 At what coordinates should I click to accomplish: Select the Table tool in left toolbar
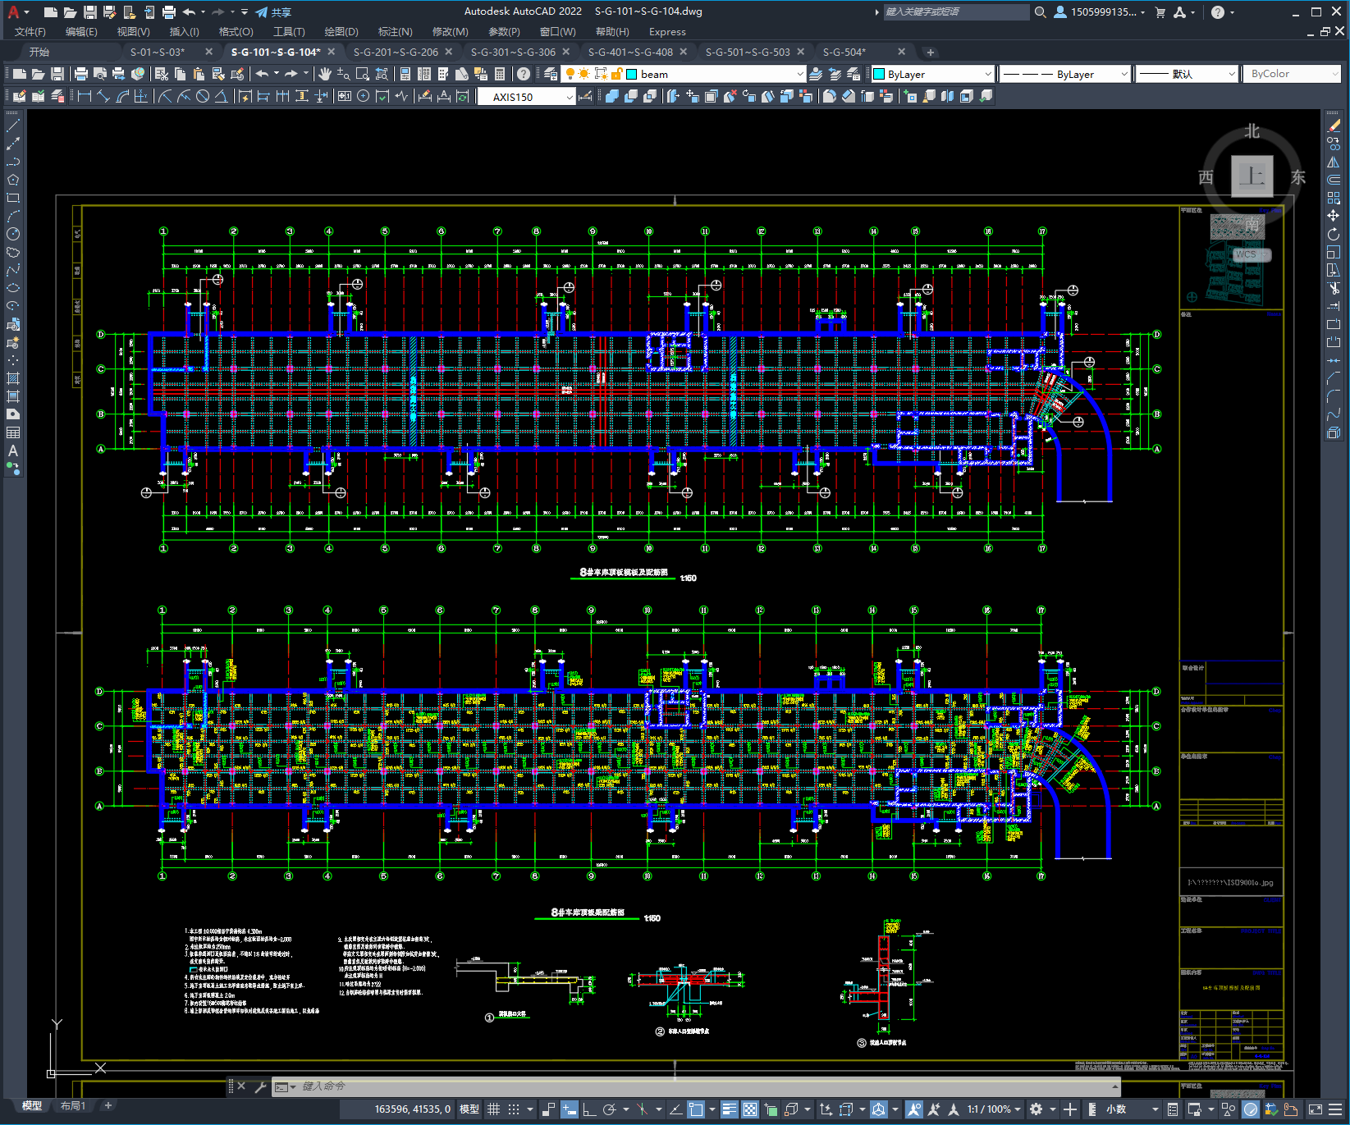click(13, 432)
